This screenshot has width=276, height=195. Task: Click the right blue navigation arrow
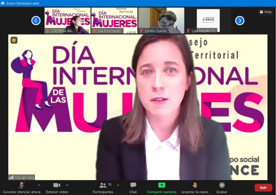pos(240,20)
